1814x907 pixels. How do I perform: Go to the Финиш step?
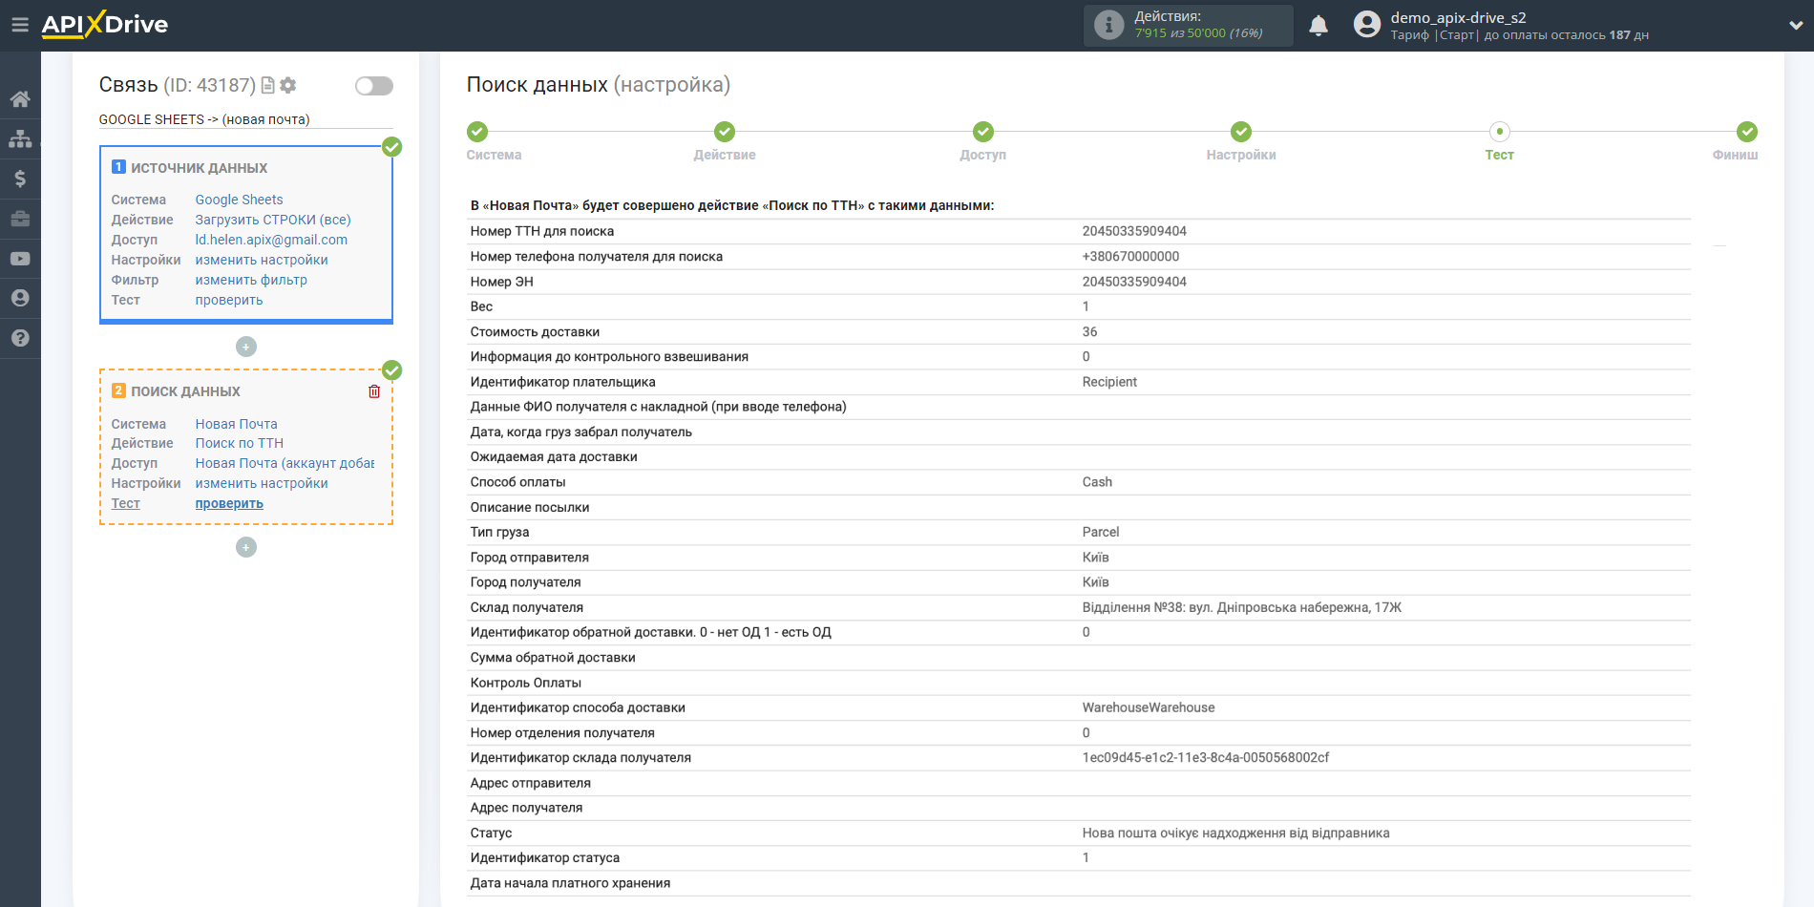[x=1747, y=132]
